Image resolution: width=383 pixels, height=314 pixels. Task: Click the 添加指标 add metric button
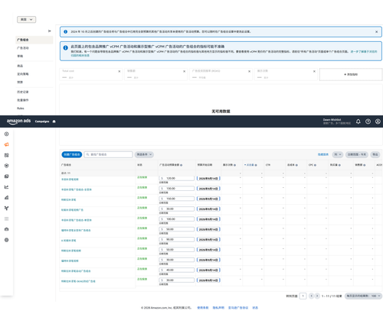(351, 74)
